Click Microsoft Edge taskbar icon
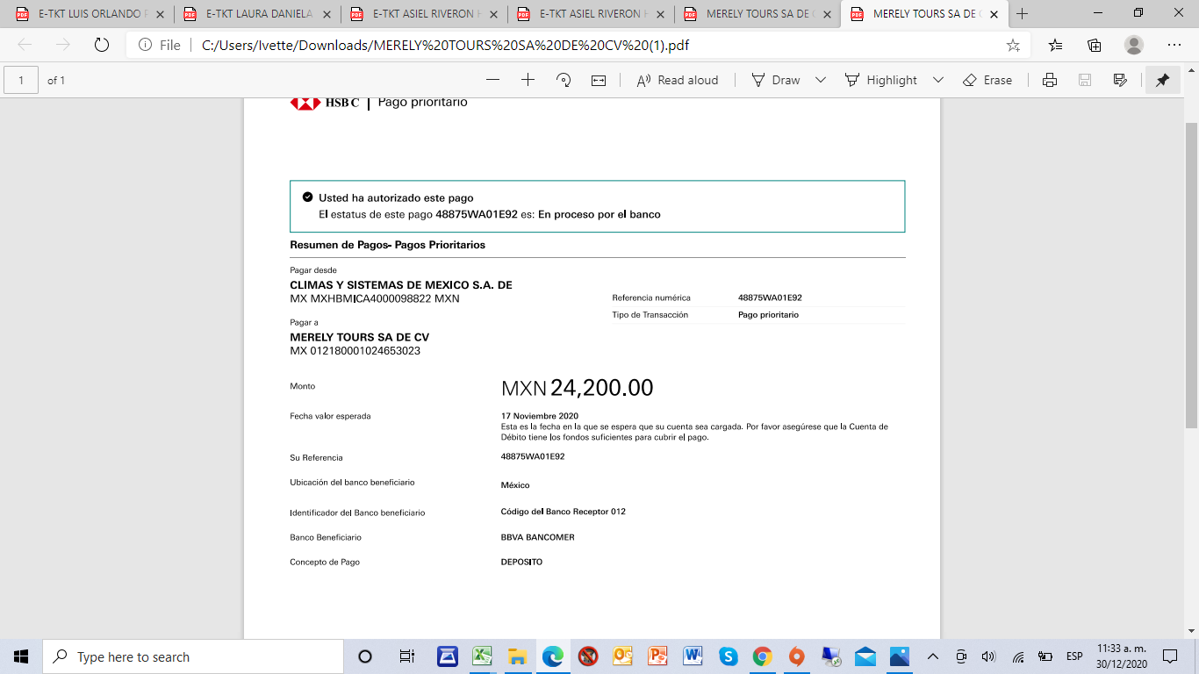The width and height of the screenshot is (1199, 674). pos(552,656)
